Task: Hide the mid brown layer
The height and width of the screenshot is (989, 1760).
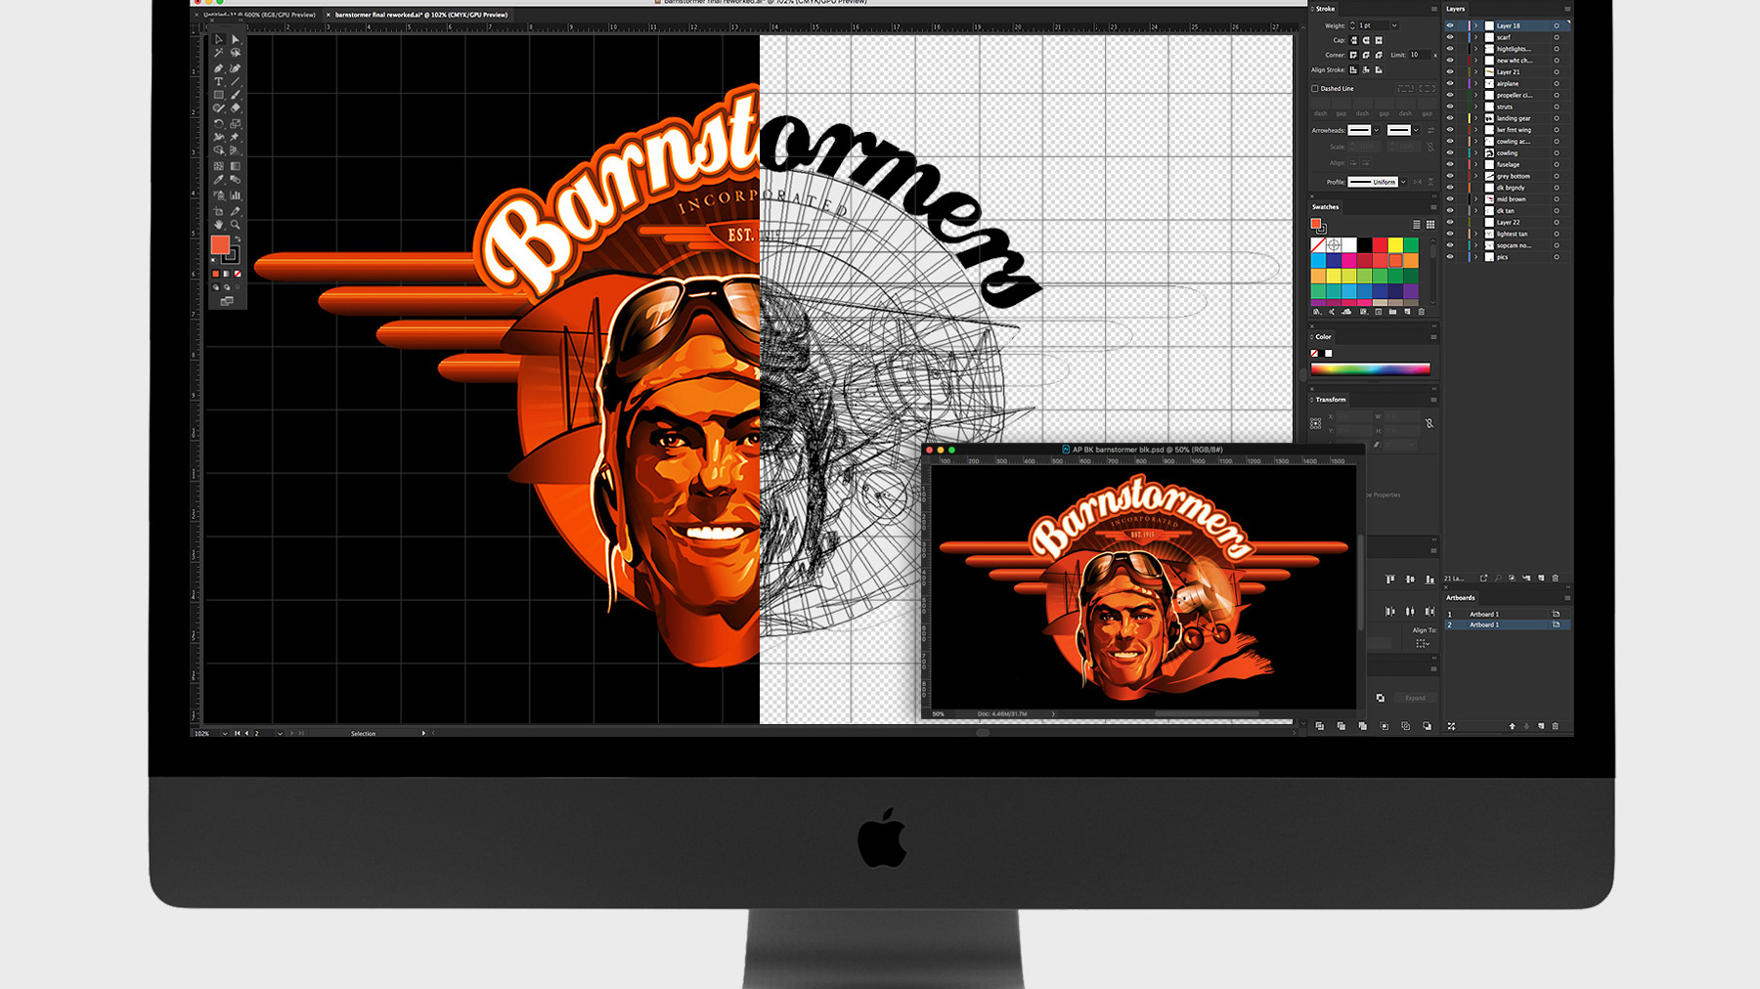Action: pos(1450,199)
